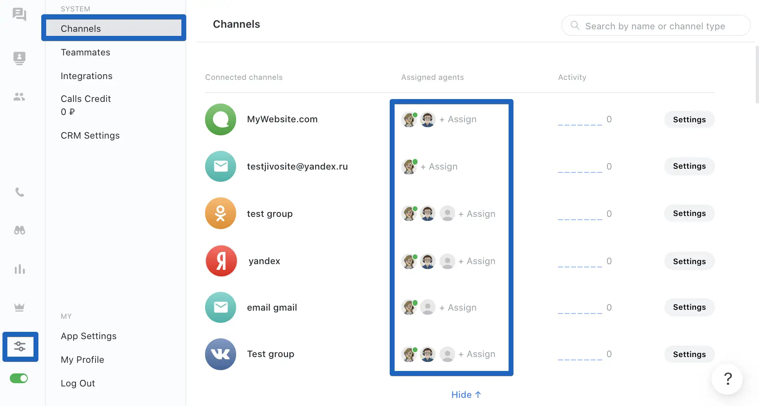
Task: Select Integrations in the System menu
Action: (x=87, y=76)
